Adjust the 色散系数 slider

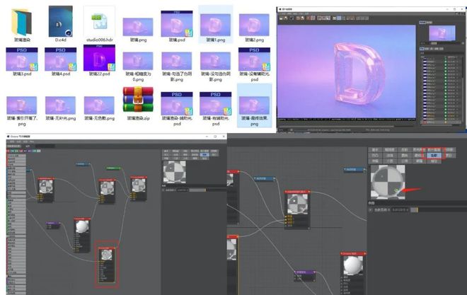coord(415,209)
